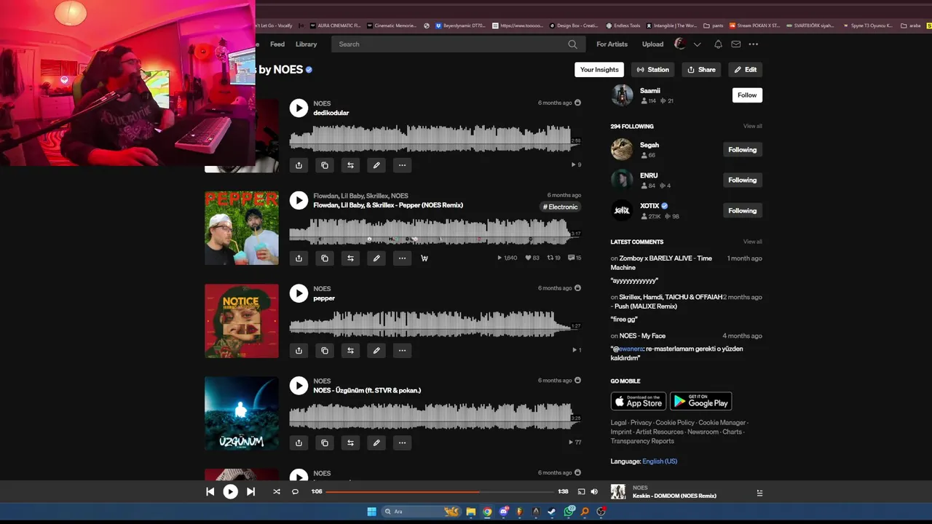Copy link icon for Üzgünüm track
The image size is (932, 524).
tap(325, 442)
